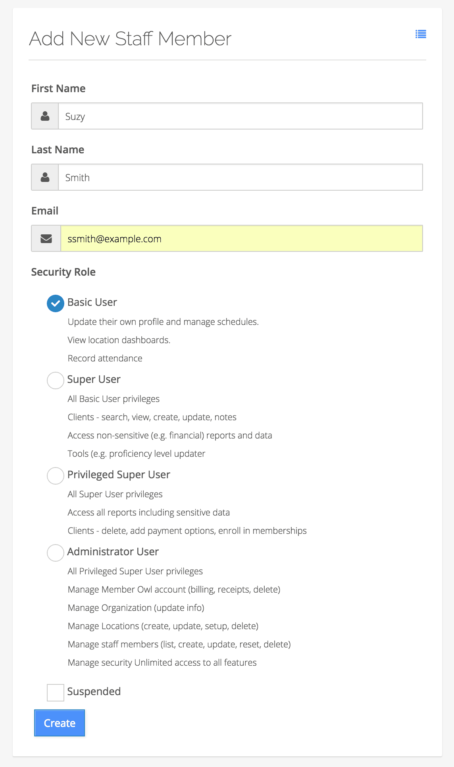This screenshot has width=454, height=767.
Task: Click the Email field with ssmith@example.com
Action: [x=242, y=238]
